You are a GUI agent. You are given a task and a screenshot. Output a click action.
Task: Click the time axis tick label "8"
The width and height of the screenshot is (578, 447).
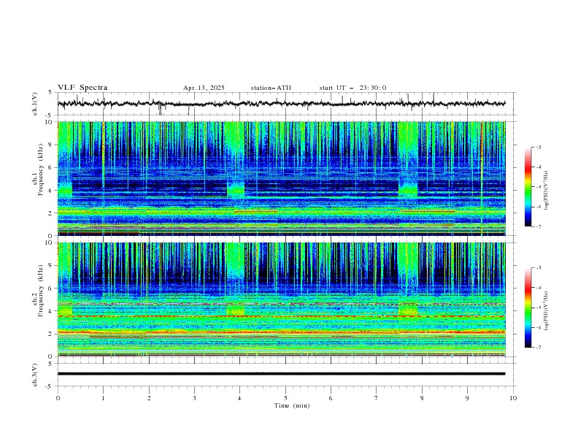tap(422, 398)
